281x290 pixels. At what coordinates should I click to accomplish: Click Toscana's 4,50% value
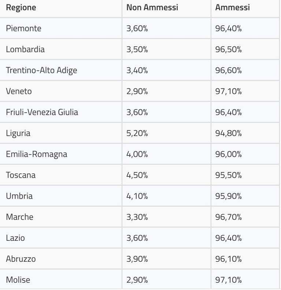click(137, 175)
